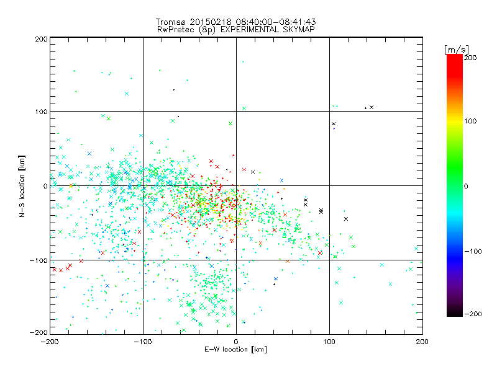Click the y-axis tick label '100'
Screen dimensions: 497x372
coord(41,112)
